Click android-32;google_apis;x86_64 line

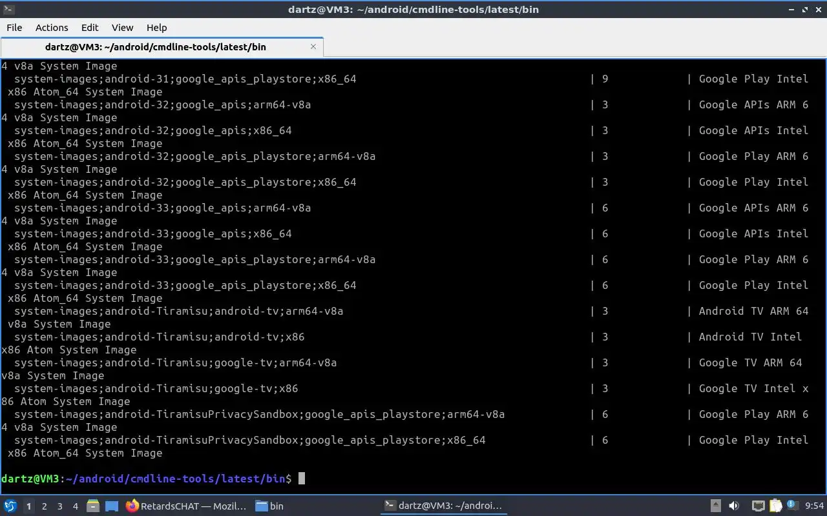[x=152, y=130]
